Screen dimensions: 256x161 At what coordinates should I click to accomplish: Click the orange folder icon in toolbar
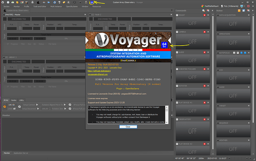17,3
